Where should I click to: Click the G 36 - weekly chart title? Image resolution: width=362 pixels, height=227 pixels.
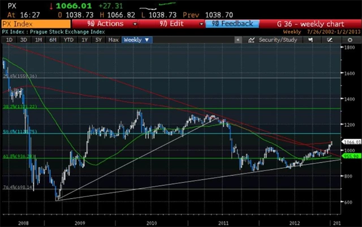[311, 24]
